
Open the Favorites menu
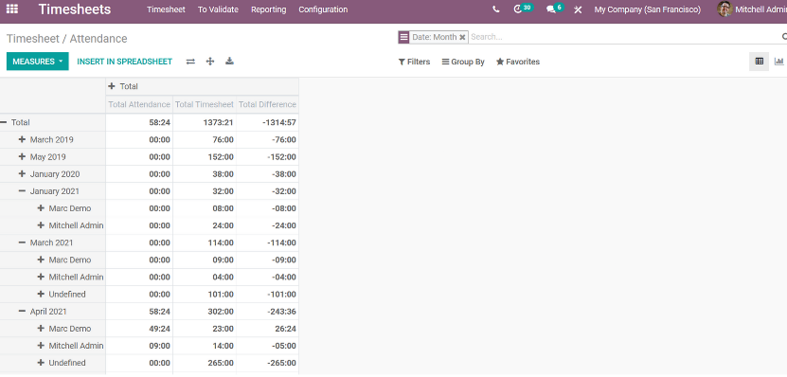pyautogui.click(x=517, y=62)
